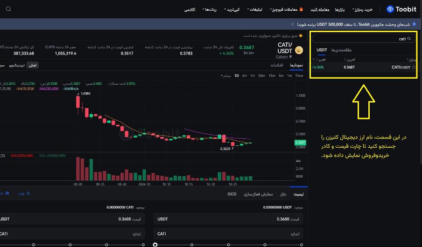
Task: Click the 0.3687 current price tag on axis
Action: pos(300,143)
